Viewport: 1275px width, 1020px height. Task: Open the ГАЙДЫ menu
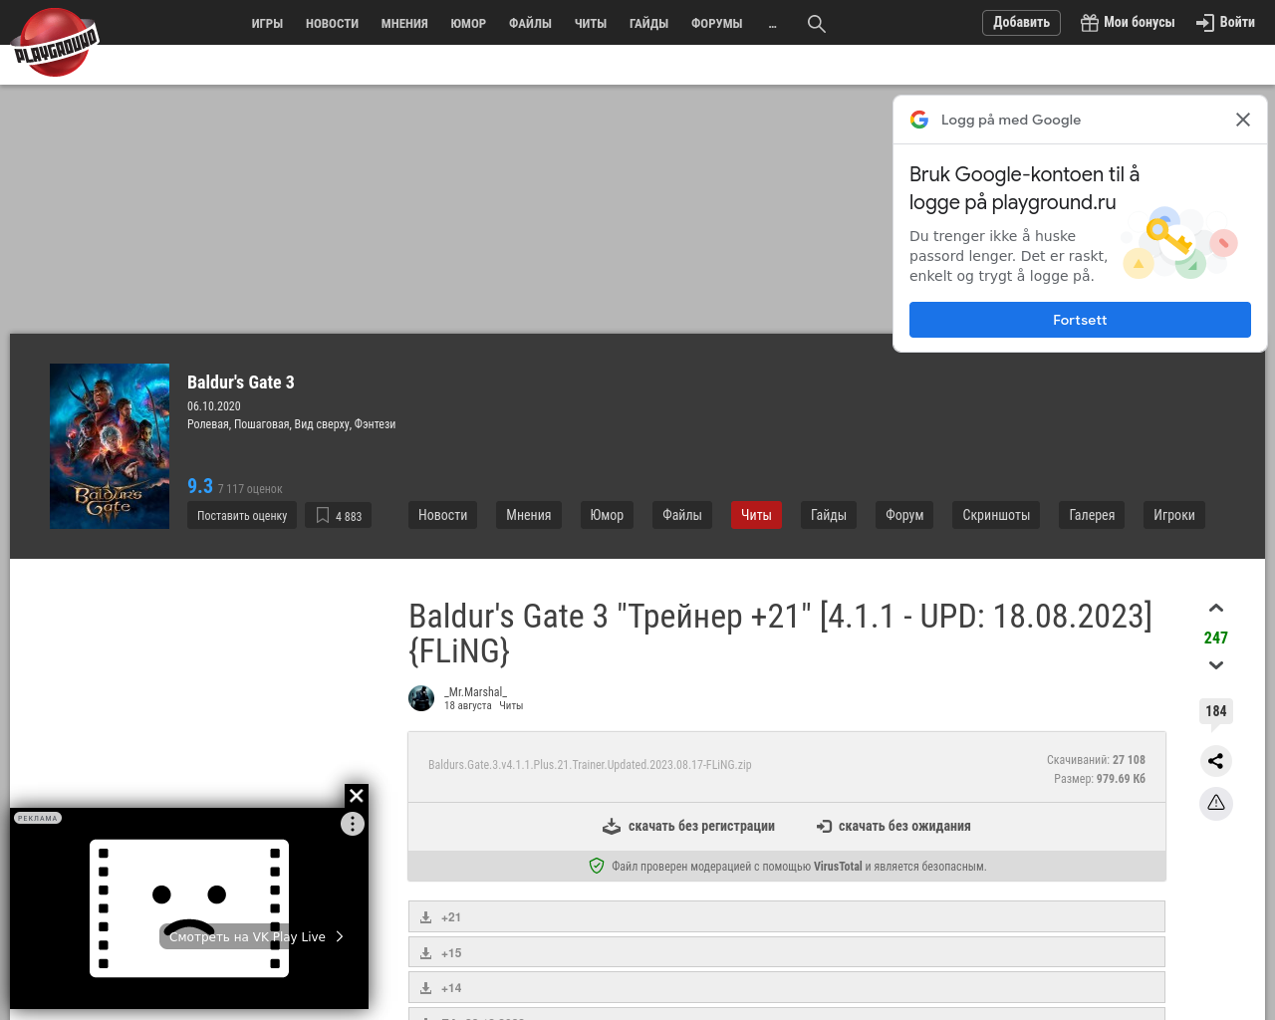tap(648, 23)
